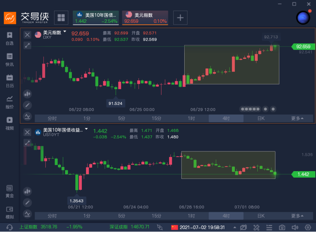Open the 美国10年国债收益 symbol dropdown arrow
Viewport: 316px width, 232px height.
pos(86,129)
